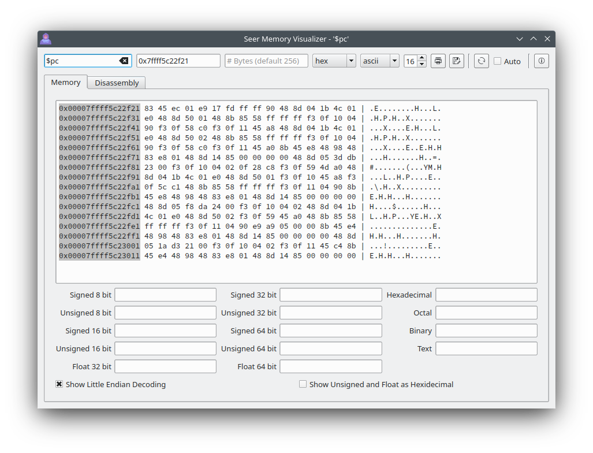Screen dimensions: 593x453
Task: Click the Unsigned 32 bit field
Action: 330,313
